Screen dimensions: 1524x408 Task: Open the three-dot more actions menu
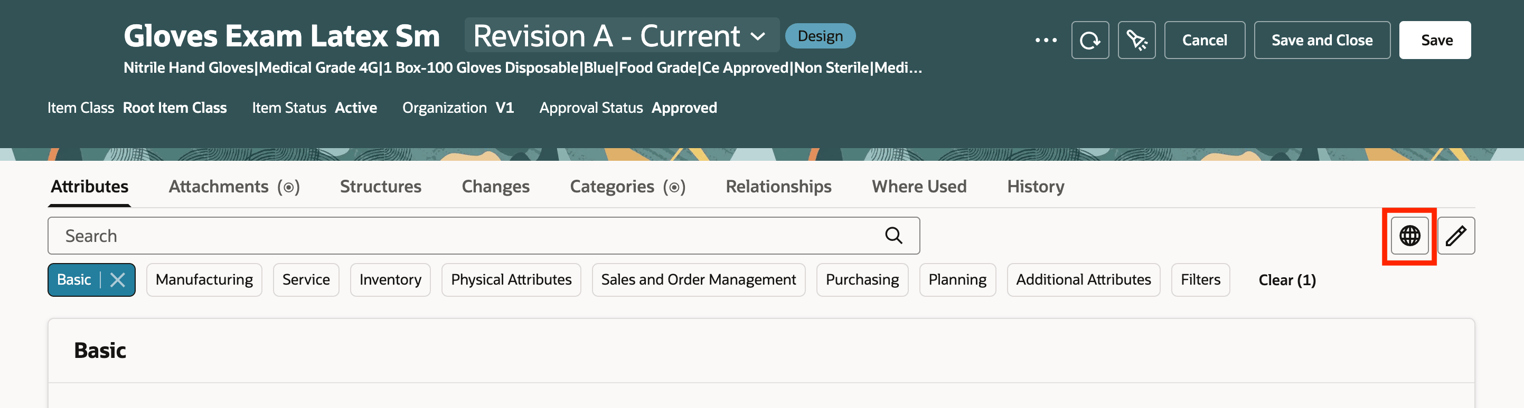point(1046,40)
